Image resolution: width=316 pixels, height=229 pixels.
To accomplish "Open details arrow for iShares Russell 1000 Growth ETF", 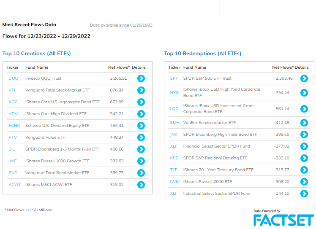I will 141,161.
